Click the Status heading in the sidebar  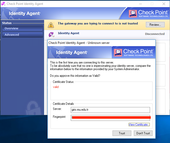click(7, 23)
